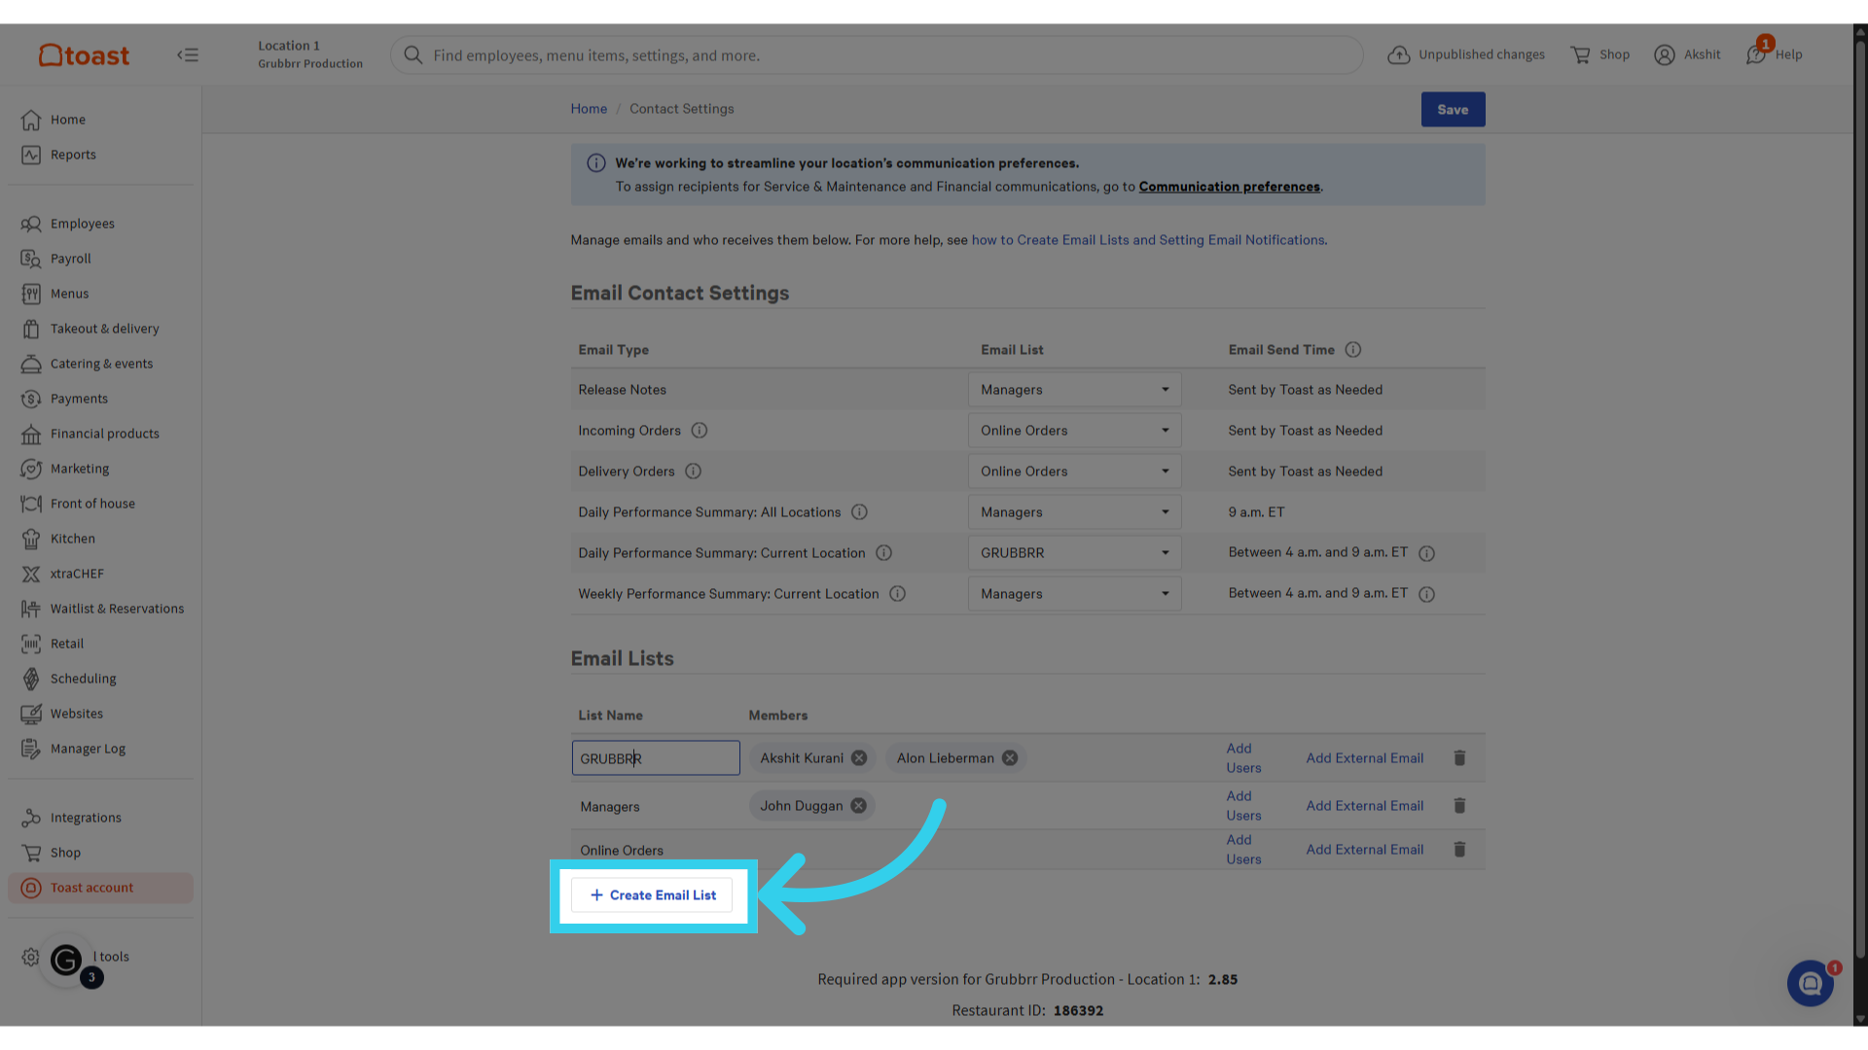1868x1050 pixels.
Task: Click the Manager Log icon
Action: pos(31,749)
